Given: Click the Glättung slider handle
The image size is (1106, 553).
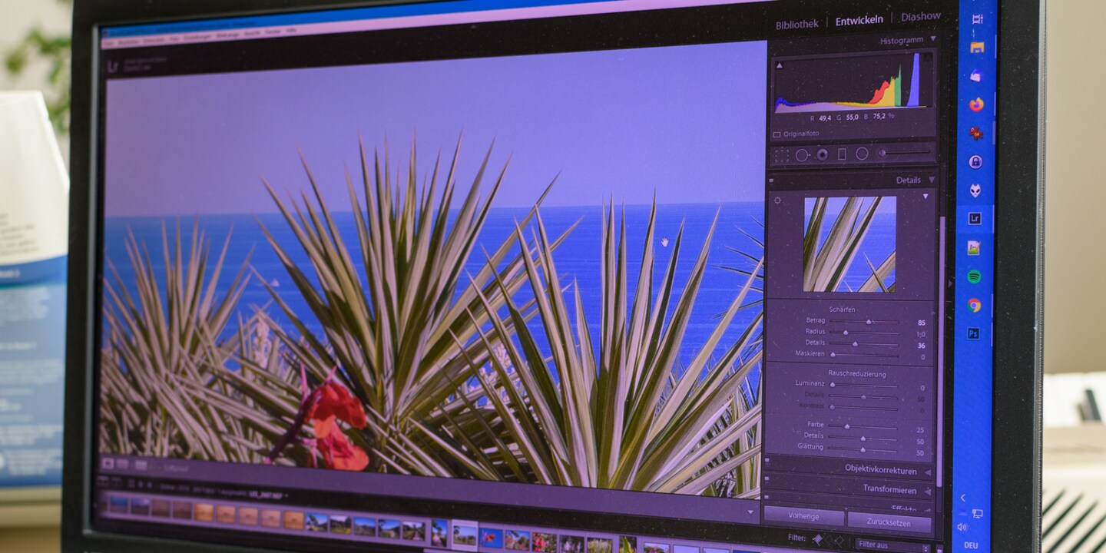Looking at the screenshot, I should point(863,449).
